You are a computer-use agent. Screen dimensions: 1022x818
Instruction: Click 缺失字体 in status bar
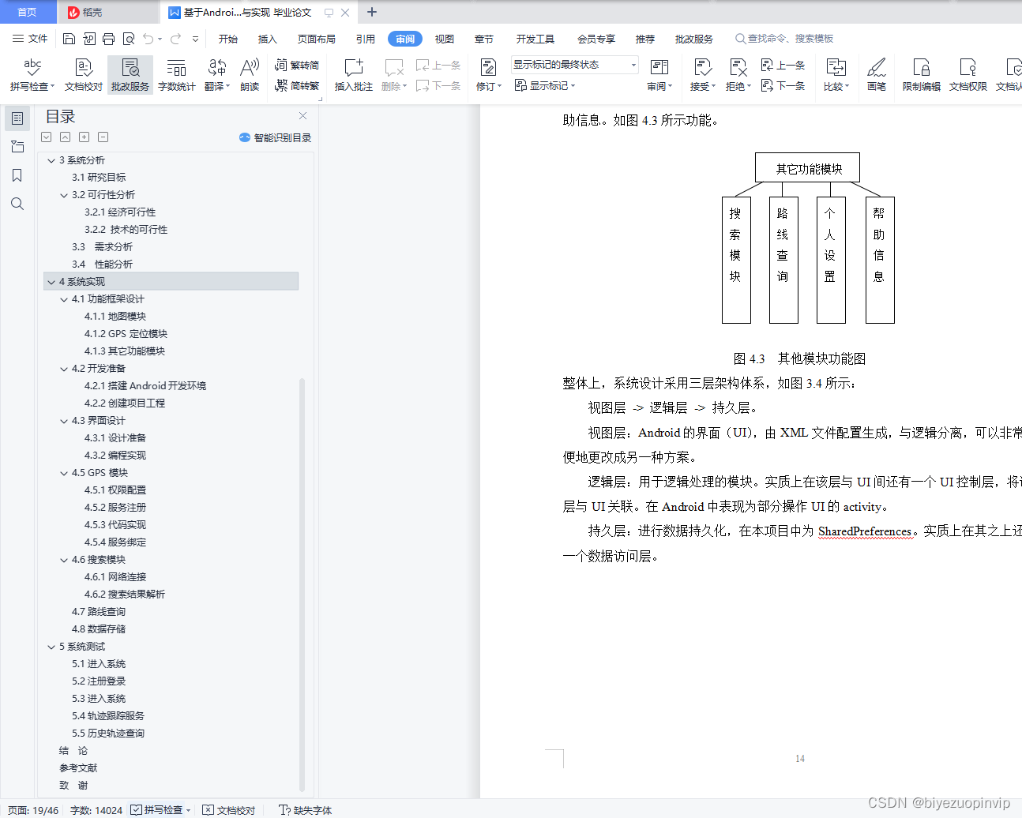pyautogui.click(x=306, y=810)
